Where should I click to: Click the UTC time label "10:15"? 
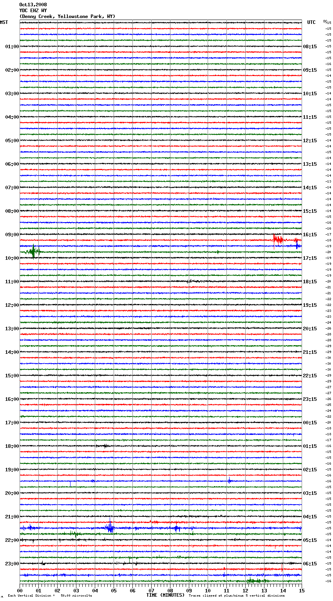point(310,94)
